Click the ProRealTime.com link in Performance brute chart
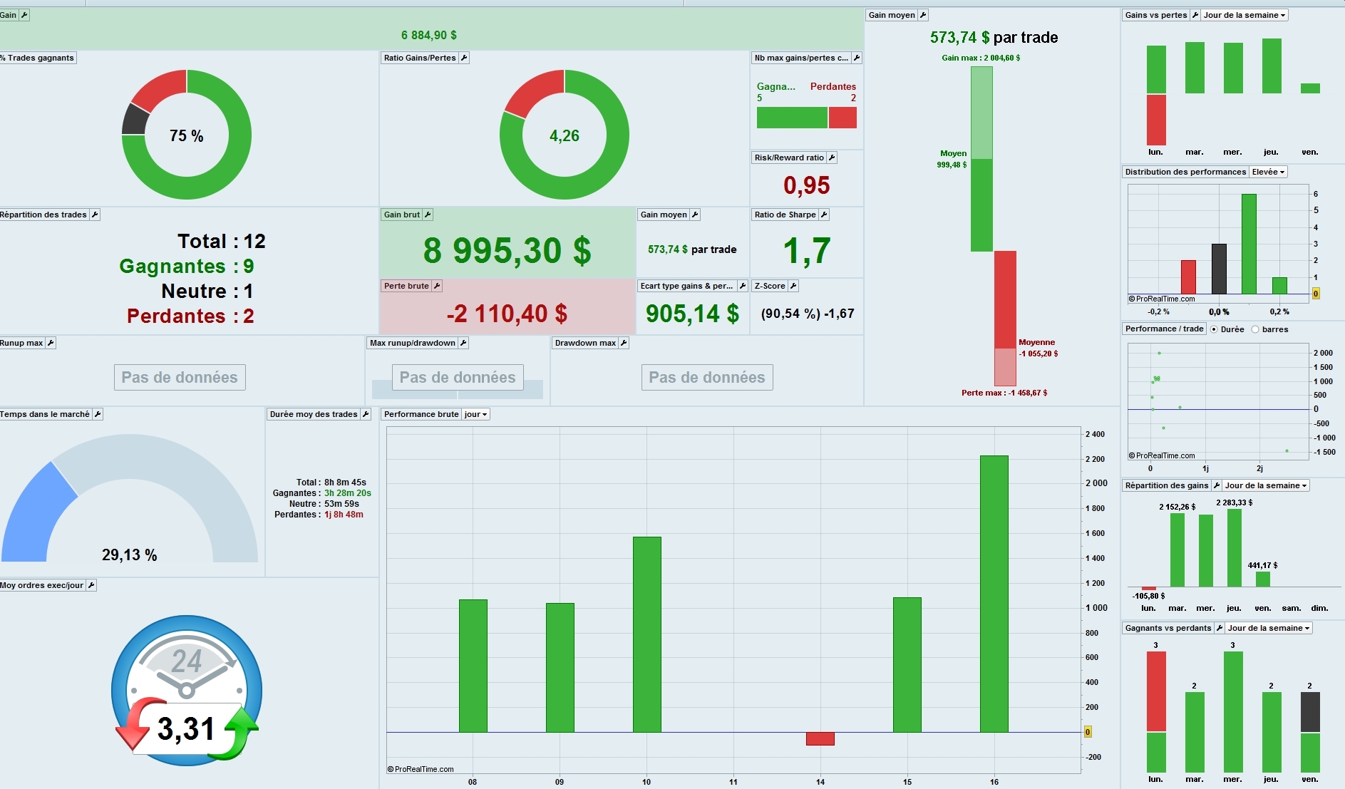This screenshot has height=789, width=1345. tap(421, 769)
